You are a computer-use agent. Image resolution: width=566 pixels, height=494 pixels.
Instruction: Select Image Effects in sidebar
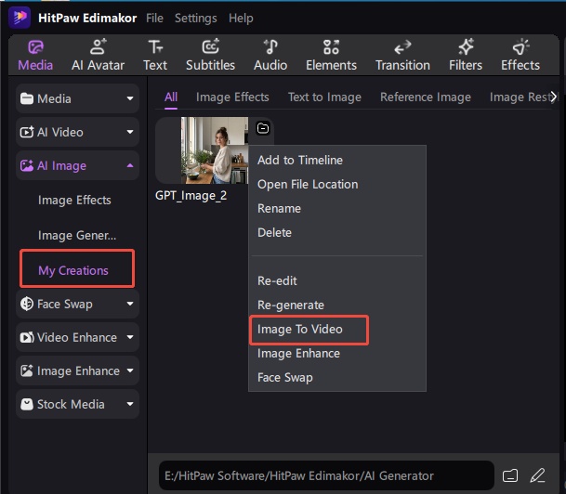click(74, 201)
